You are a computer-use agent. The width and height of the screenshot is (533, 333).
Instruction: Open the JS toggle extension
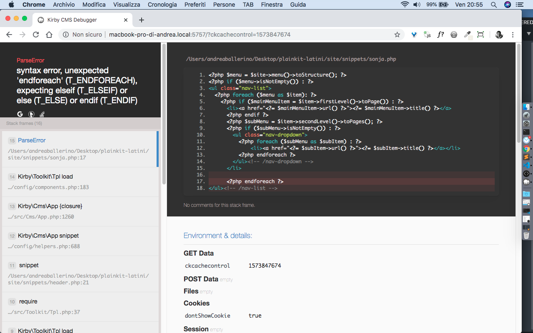[x=427, y=35]
